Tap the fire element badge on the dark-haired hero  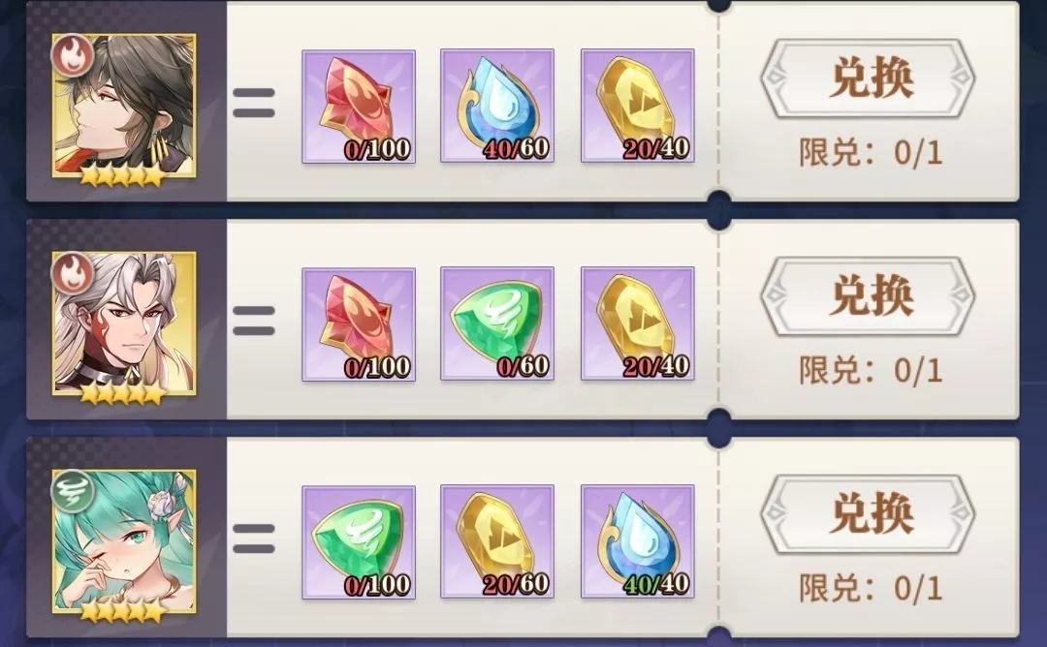(x=72, y=56)
